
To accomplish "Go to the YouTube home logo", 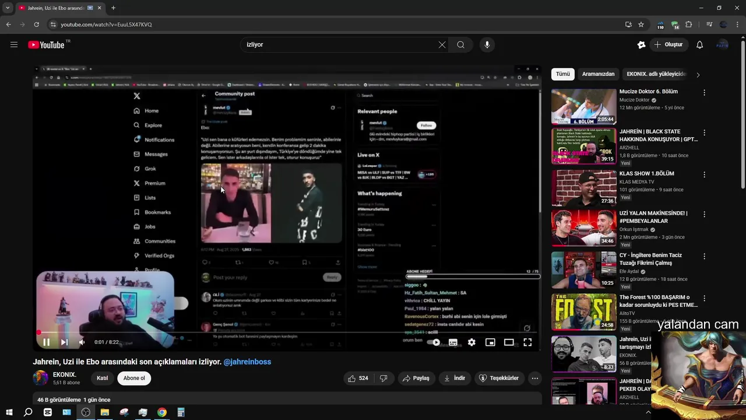I will [x=46, y=45].
